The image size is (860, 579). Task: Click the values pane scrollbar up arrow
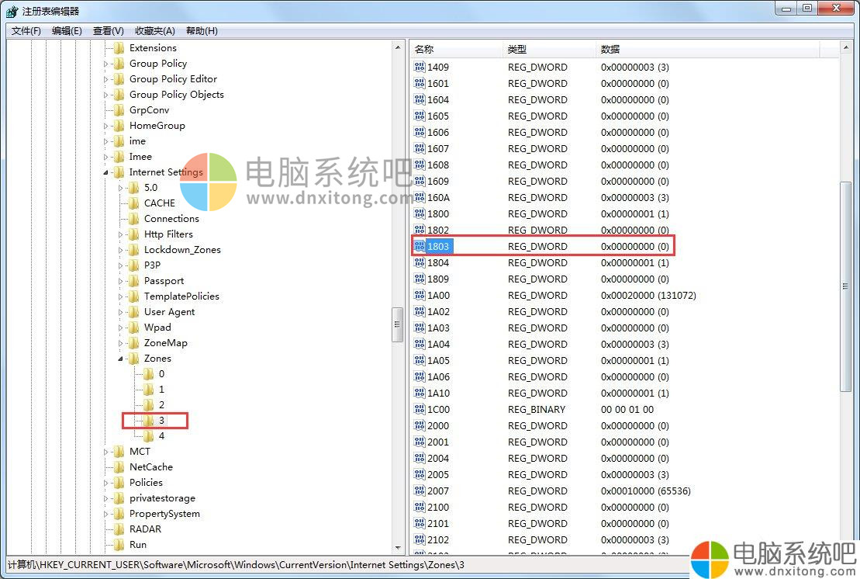pyautogui.click(x=845, y=48)
